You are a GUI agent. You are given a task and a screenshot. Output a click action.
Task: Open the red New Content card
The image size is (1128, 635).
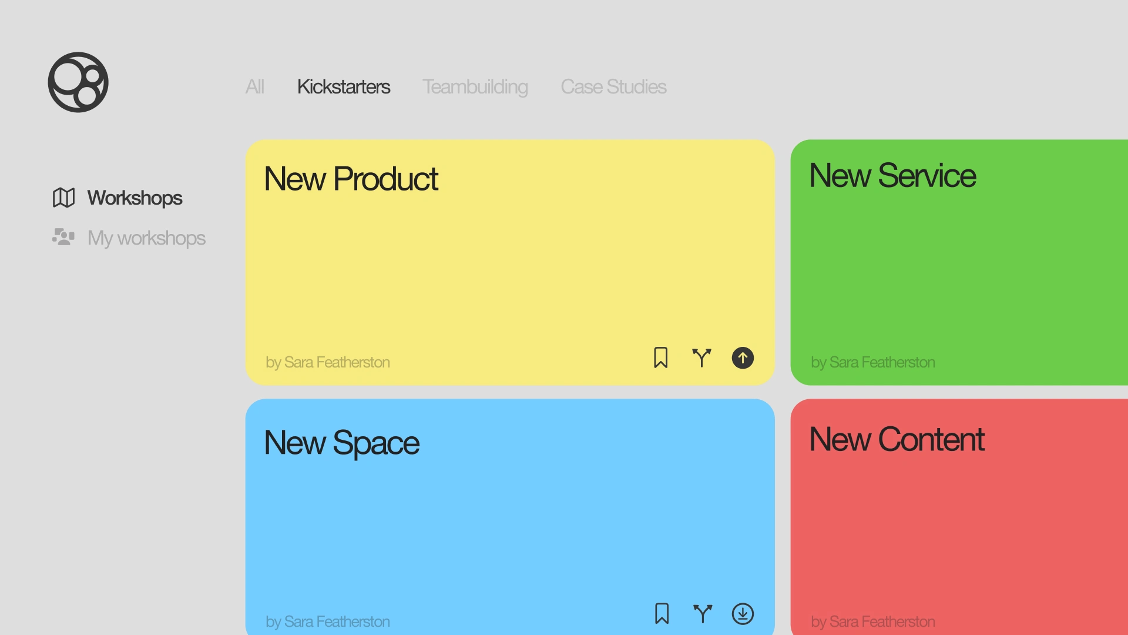959,517
